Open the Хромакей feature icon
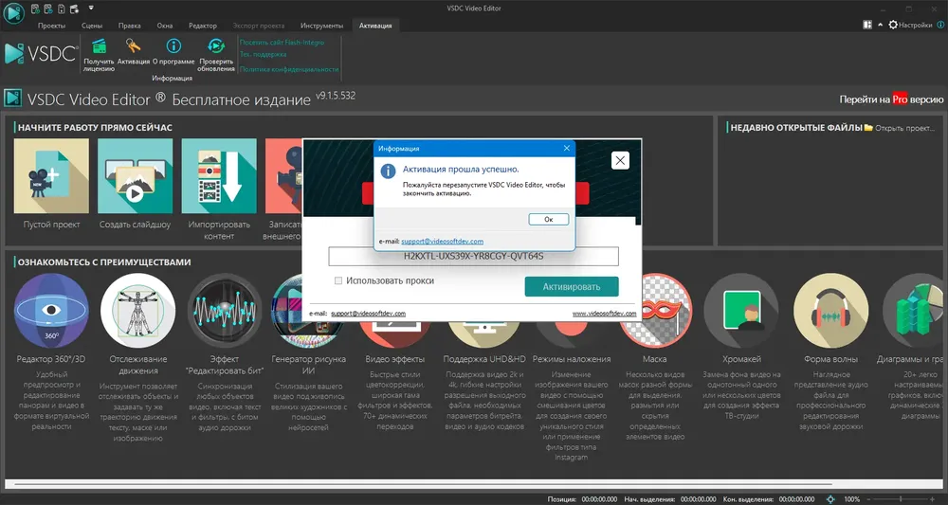The width and height of the screenshot is (948, 505). (x=741, y=311)
